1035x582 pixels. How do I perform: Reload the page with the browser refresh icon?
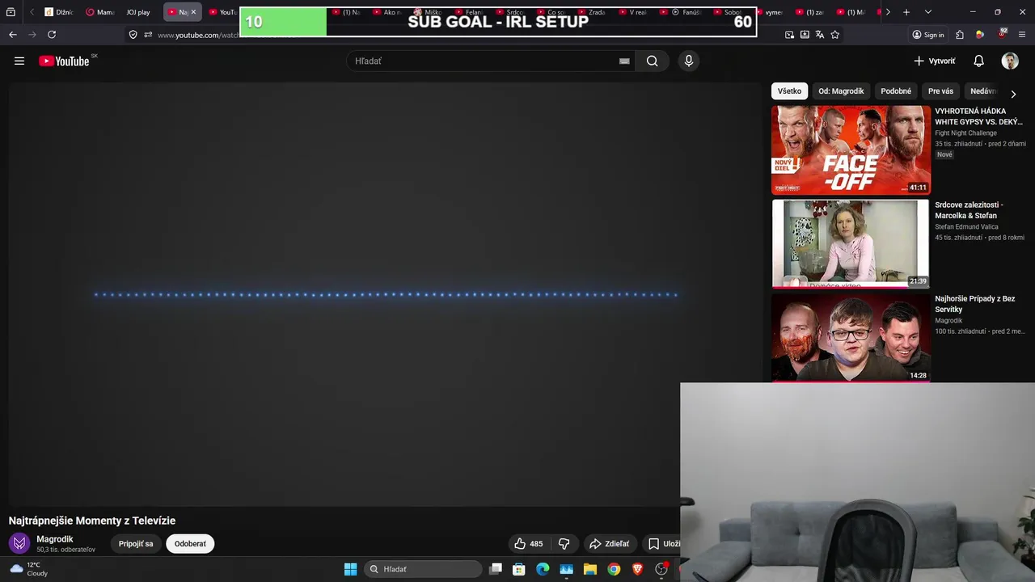[x=52, y=35]
